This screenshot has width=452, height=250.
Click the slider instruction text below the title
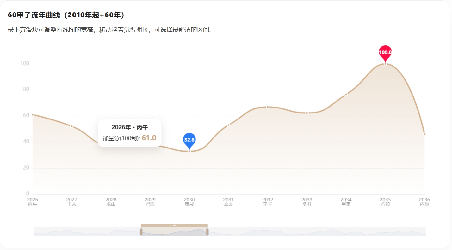(x=110, y=30)
